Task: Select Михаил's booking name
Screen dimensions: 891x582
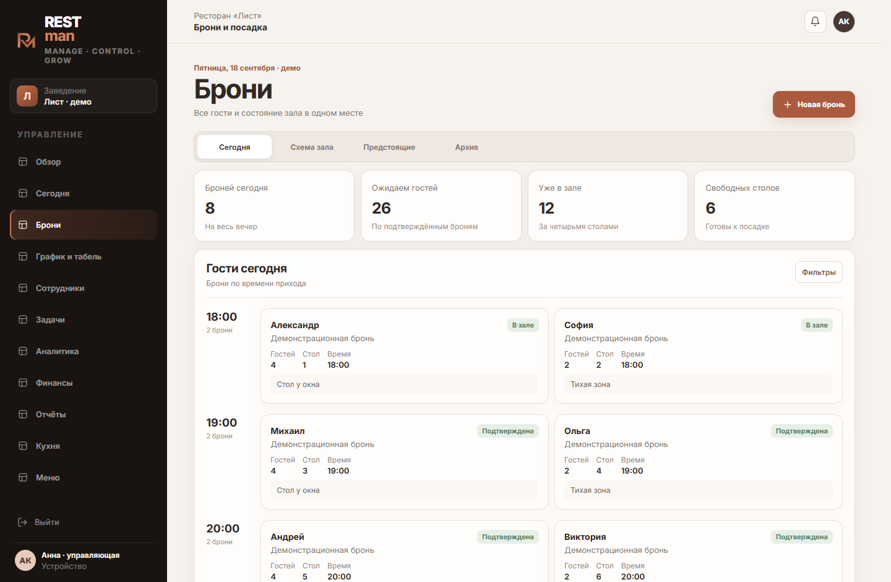Action: [288, 431]
